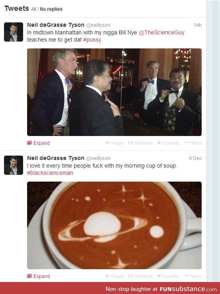The image size is (220, 294).
Task: Open the 9 Dec timestamp link
Action: tap(195, 158)
